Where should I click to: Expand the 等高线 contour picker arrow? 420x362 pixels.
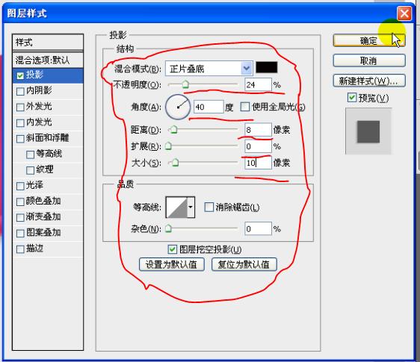click(x=191, y=207)
